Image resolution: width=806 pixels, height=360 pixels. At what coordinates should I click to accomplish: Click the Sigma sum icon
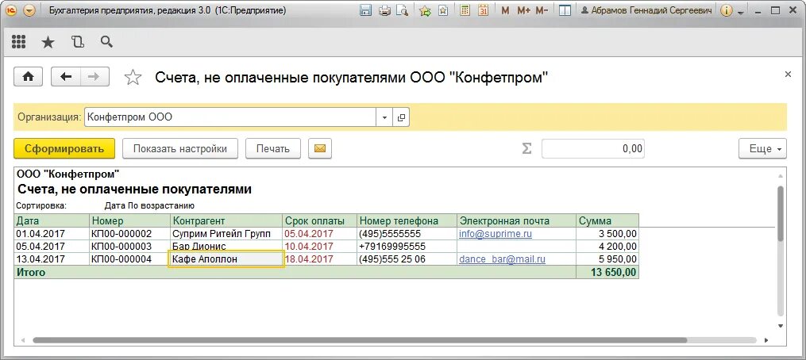[x=526, y=149]
